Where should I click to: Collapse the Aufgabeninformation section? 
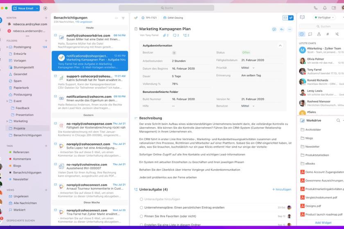(280, 45)
